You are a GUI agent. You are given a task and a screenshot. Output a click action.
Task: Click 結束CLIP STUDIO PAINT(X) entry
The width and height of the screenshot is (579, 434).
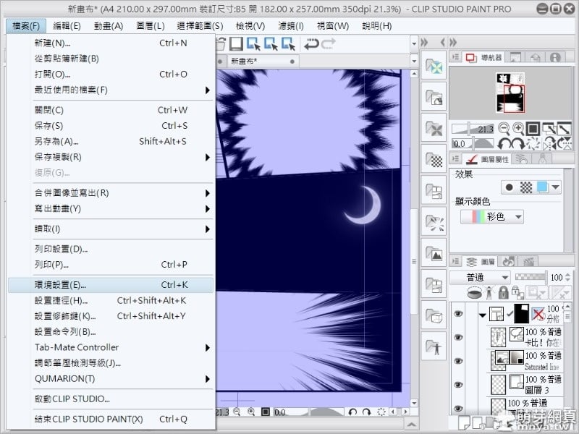tap(111, 420)
